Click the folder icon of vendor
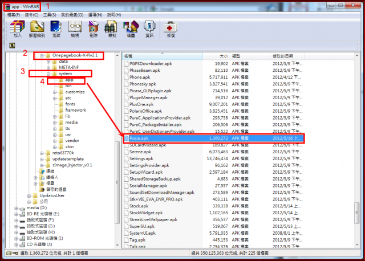Image resolution: width=365 pixels, height=261 pixels. click(x=61, y=141)
